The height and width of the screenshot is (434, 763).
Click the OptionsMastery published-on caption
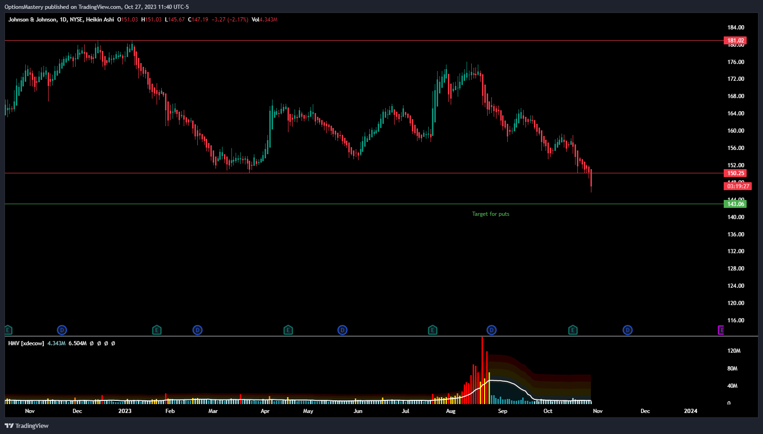coord(97,7)
